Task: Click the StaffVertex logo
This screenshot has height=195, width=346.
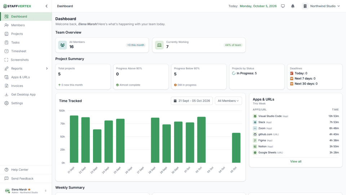Action: pyautogui.click(x=17, y=6)
